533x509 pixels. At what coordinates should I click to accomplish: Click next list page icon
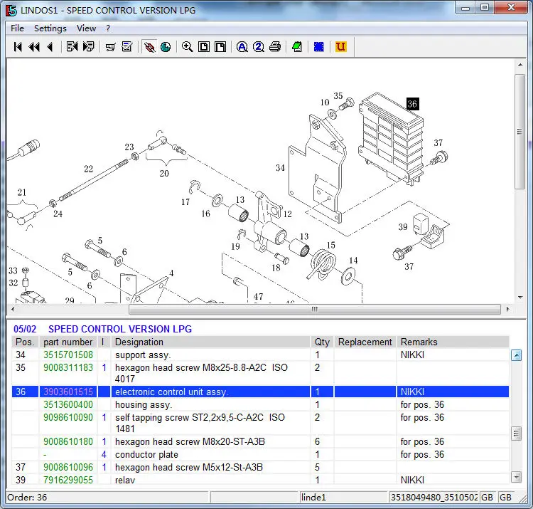pyautogui.click(x=88, y=47)
